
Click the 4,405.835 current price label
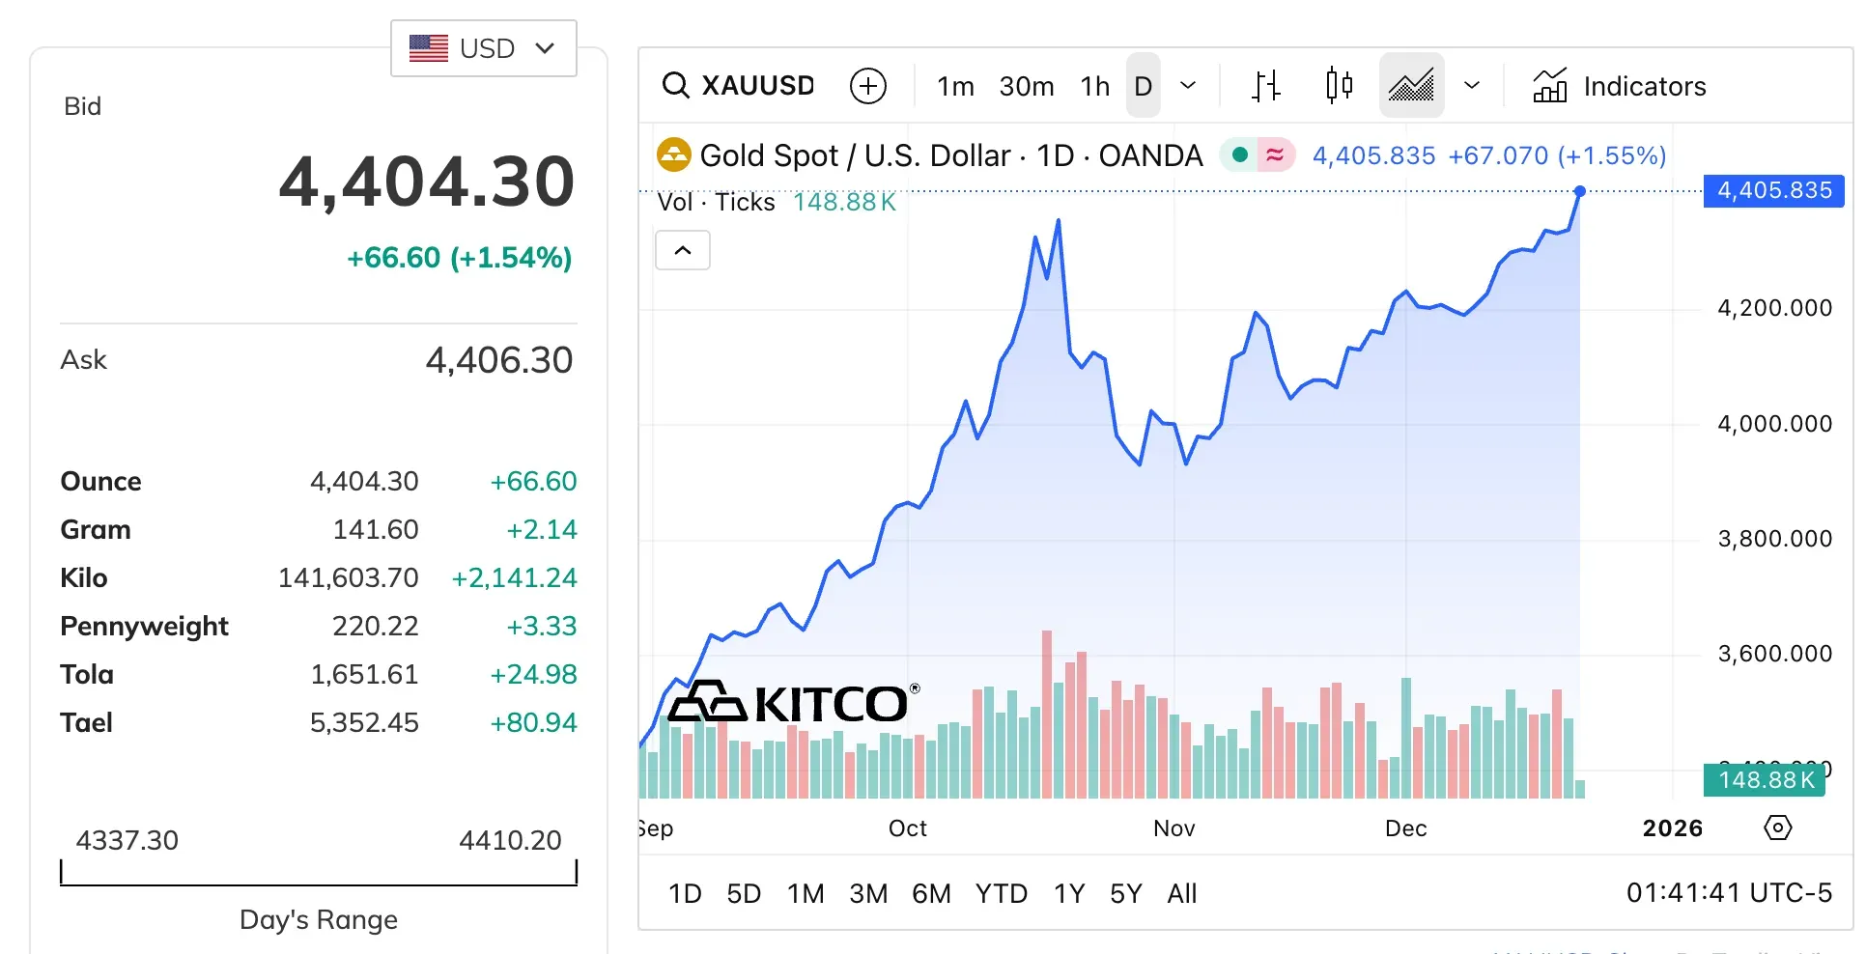pyautogui.click(x=1773, y=190)
